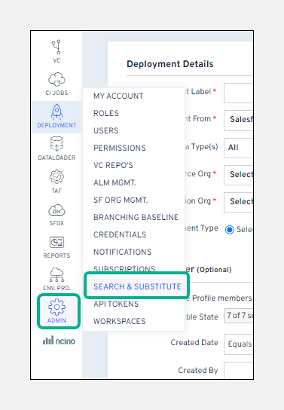Image resolution: width=284 pixels, height=410 pixels.
Task: Click the Deployment Details heading
Action: (170, 64)
